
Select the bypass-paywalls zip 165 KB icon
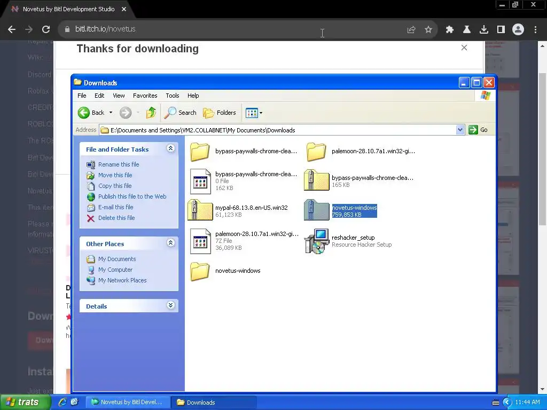316,180
